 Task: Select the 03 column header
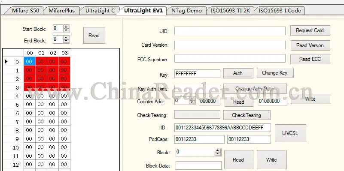pos(64,53)
